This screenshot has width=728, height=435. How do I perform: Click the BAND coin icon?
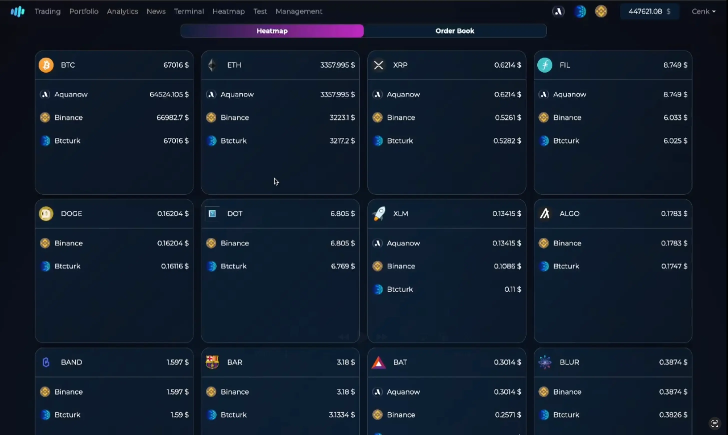coord(46,362)
